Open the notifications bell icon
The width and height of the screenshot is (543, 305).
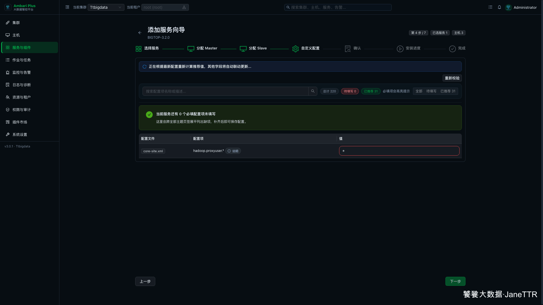coord(499,7)
